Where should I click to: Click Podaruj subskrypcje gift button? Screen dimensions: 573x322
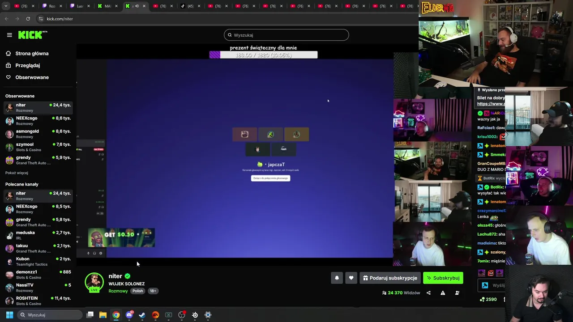[390, 278]
